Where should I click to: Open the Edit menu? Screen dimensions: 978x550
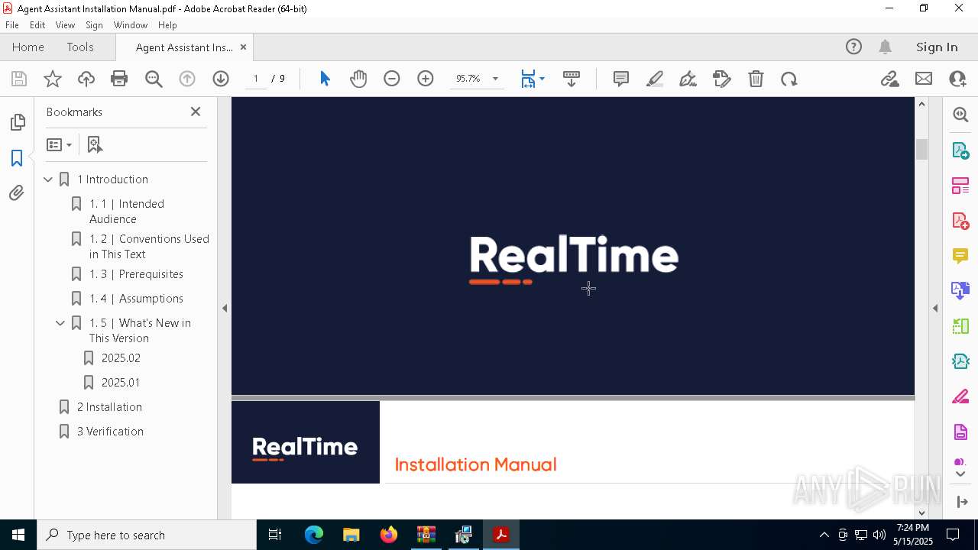click(x=37, y=25)
